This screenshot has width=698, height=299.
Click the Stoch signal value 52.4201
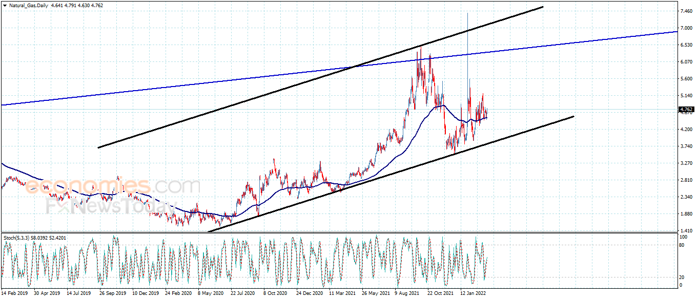pyautogui.click(x=57, y=238)
